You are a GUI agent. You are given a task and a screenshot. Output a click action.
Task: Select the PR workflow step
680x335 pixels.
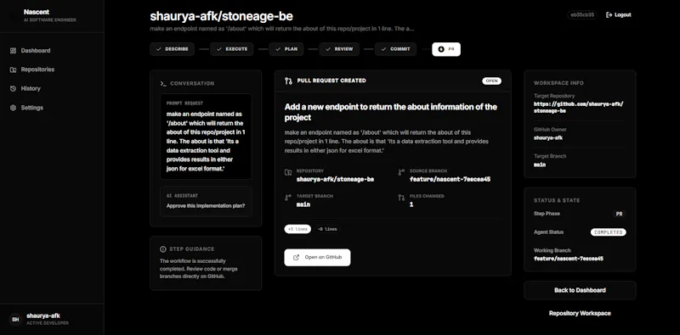point(446,49)
